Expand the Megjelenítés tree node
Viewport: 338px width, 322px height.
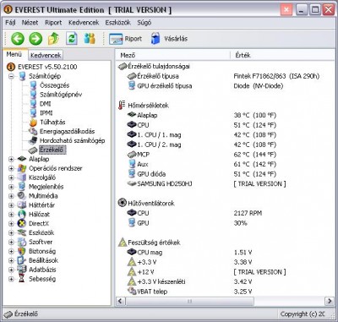click(11, 187)
